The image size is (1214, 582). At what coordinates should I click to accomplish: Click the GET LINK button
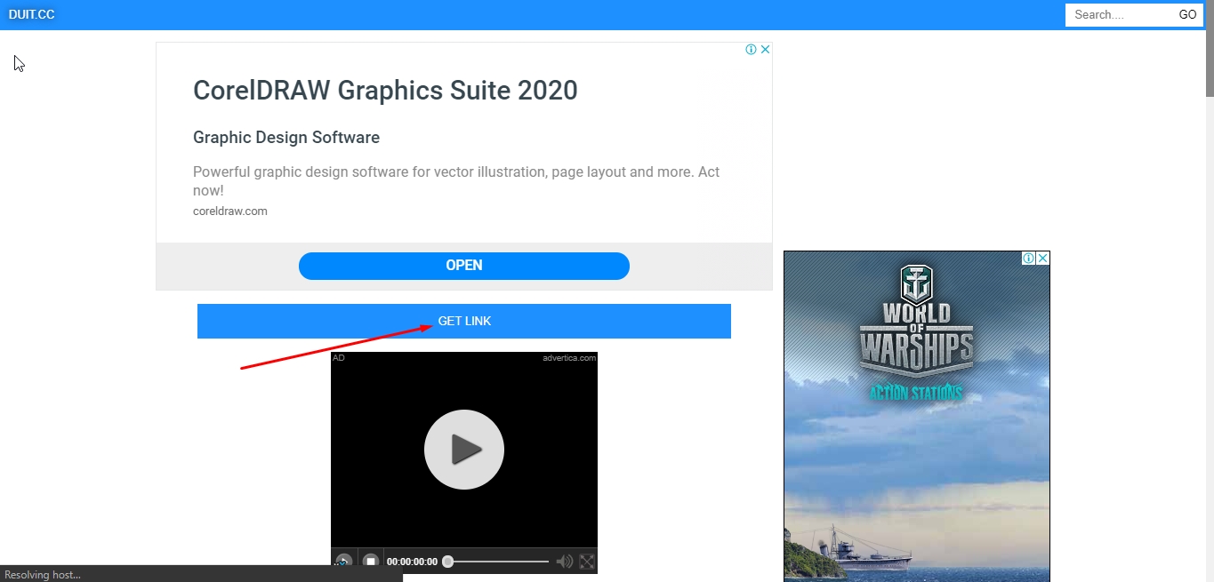[464, 321]
